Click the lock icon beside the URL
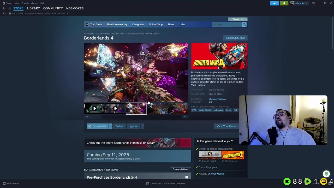Image resolution: width=334 pixels, height=188 pixels. [x=10, y=13]
